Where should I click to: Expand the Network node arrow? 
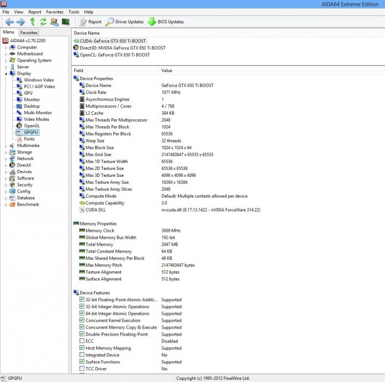[6, 159]
